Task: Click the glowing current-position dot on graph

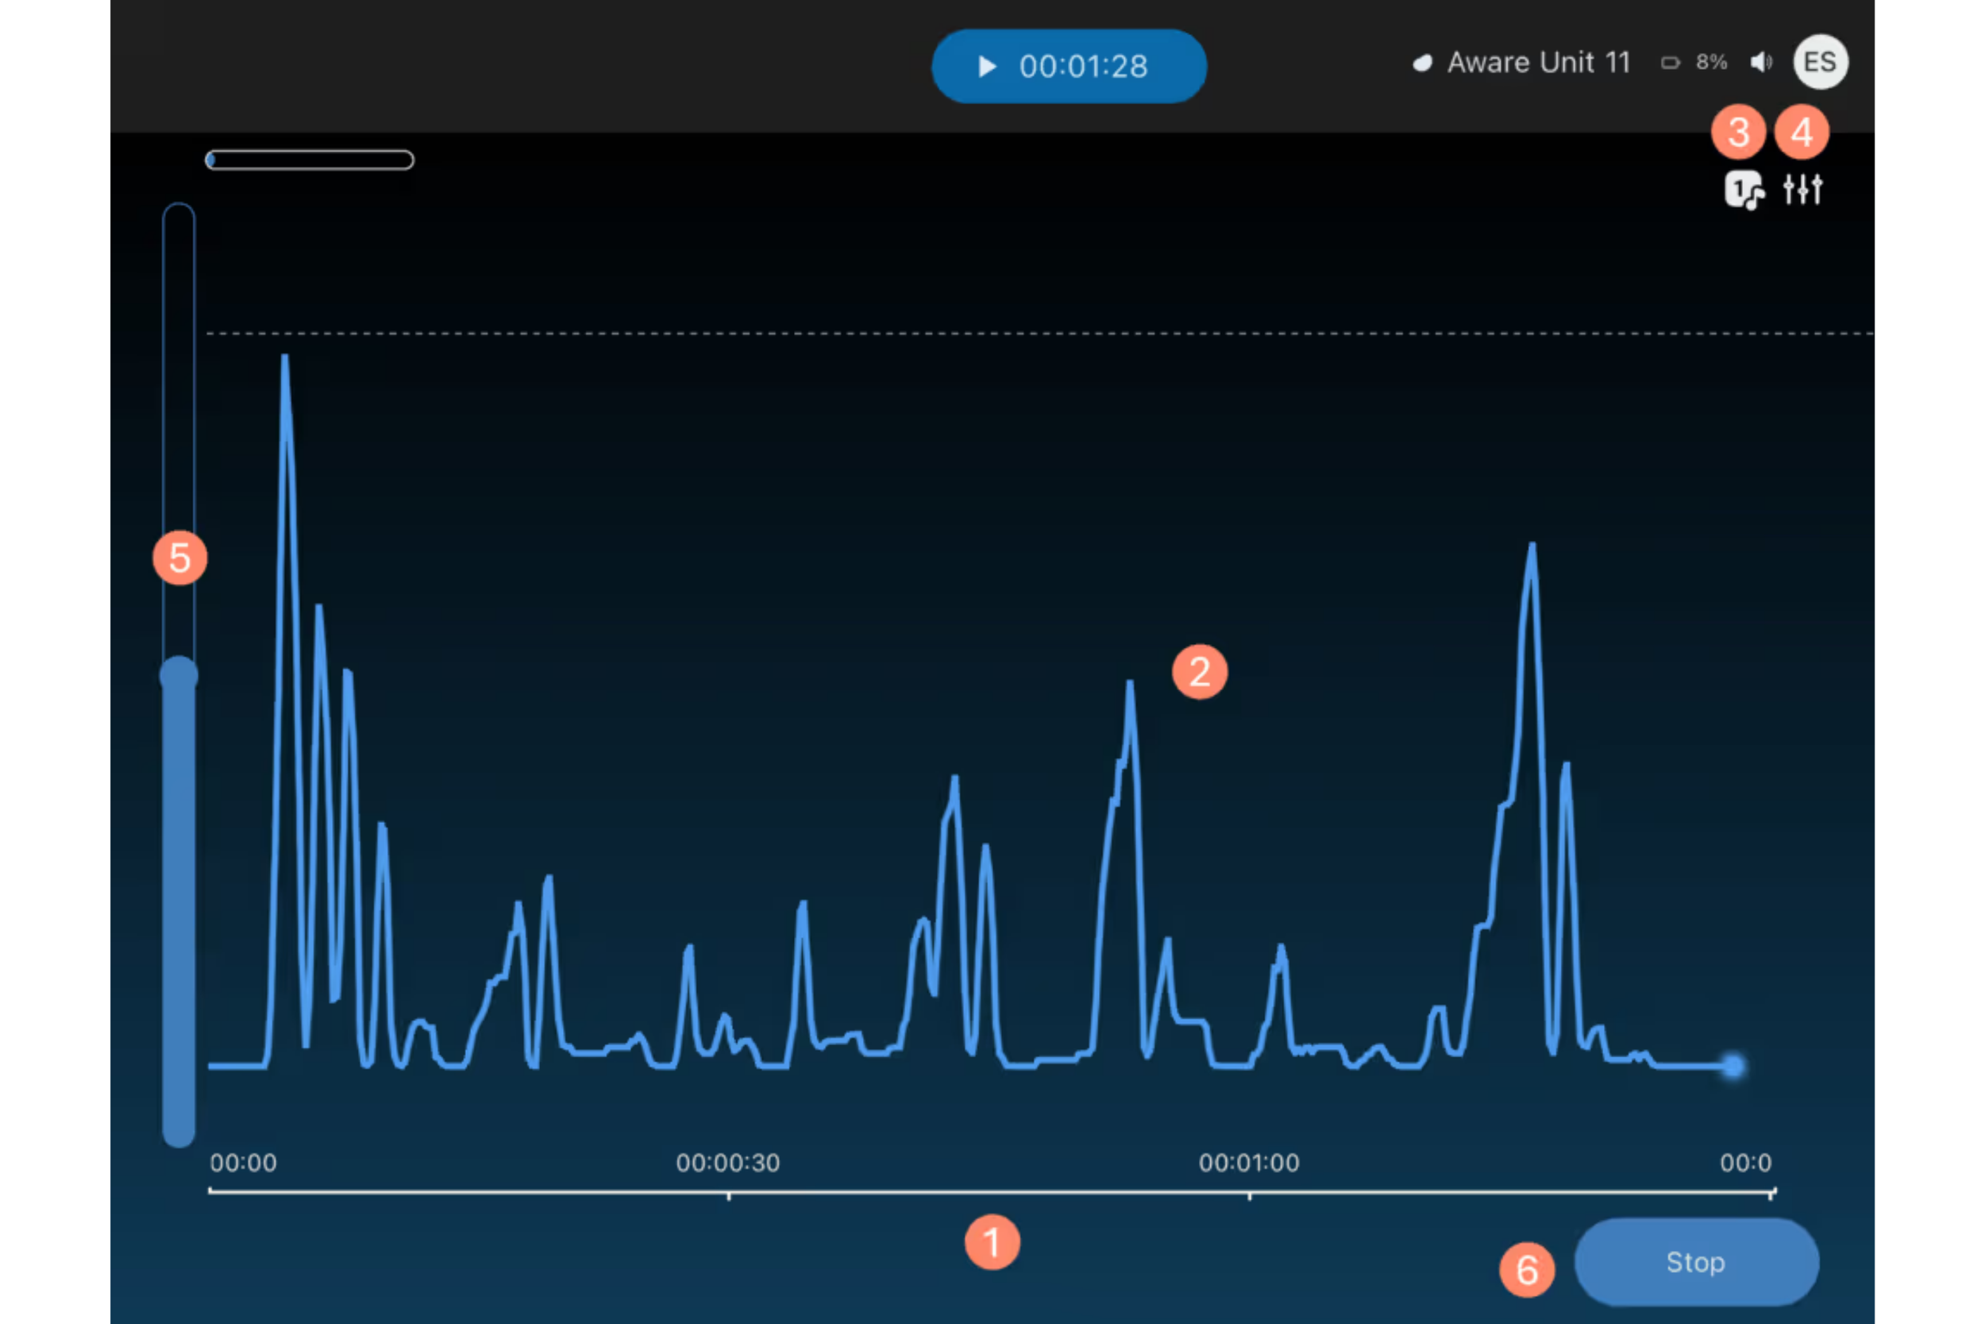Action: [1733, 1066]
